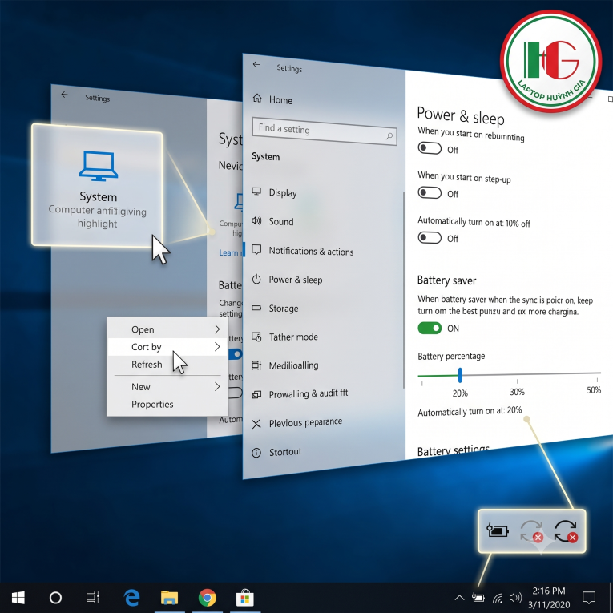The height and width of the screenshot is (613, 613).
Task: Click the search magnifier in Find a setting
Action: pos(389,136)
